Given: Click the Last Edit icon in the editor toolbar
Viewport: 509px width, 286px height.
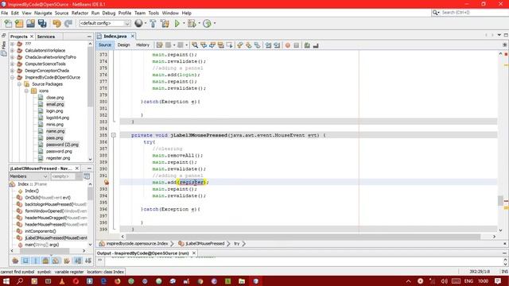Looking at the screenshot, I should (x=159, y=45).
